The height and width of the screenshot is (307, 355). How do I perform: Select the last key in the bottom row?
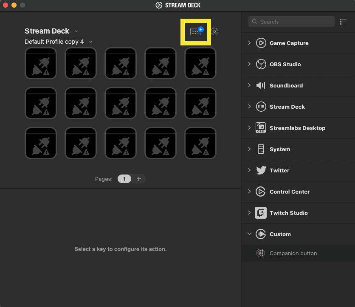200,143
